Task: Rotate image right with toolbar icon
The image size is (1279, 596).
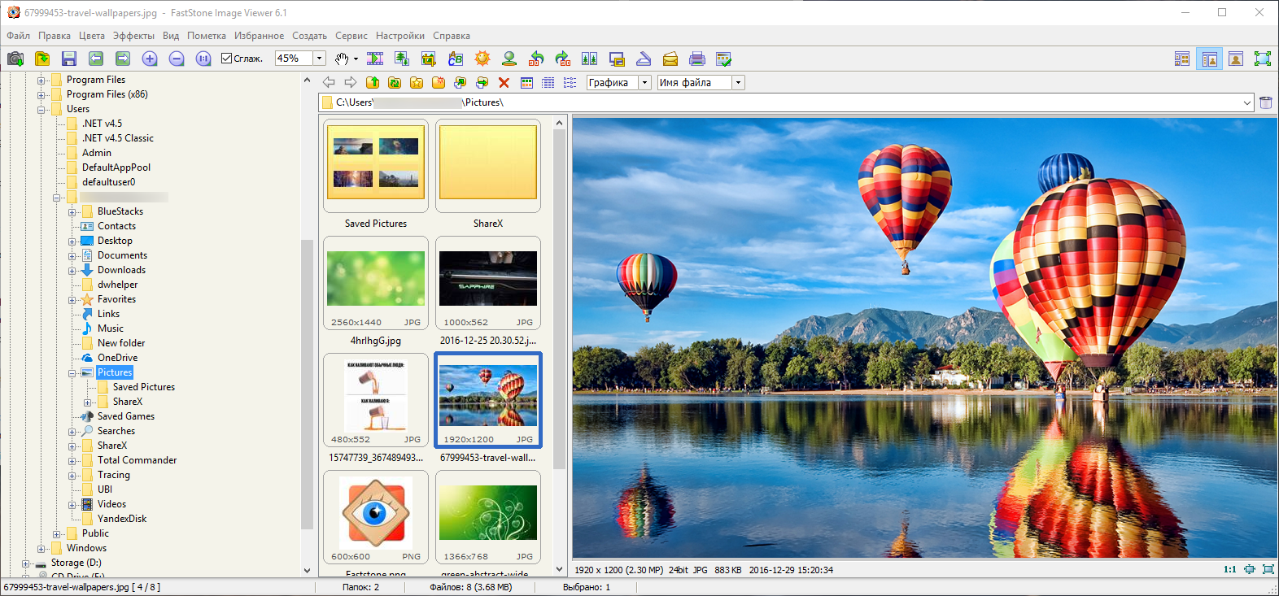Action: point(563,59)
